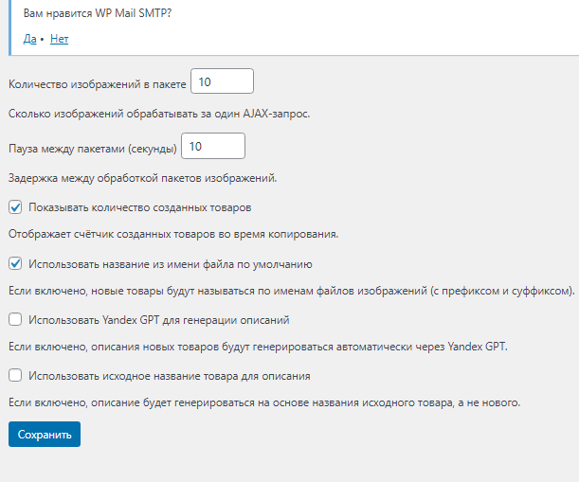Click the "Использовать название из имени файла по умолчанию" label
The height and width of the screenshot is (482, 579).
point(171,264)
